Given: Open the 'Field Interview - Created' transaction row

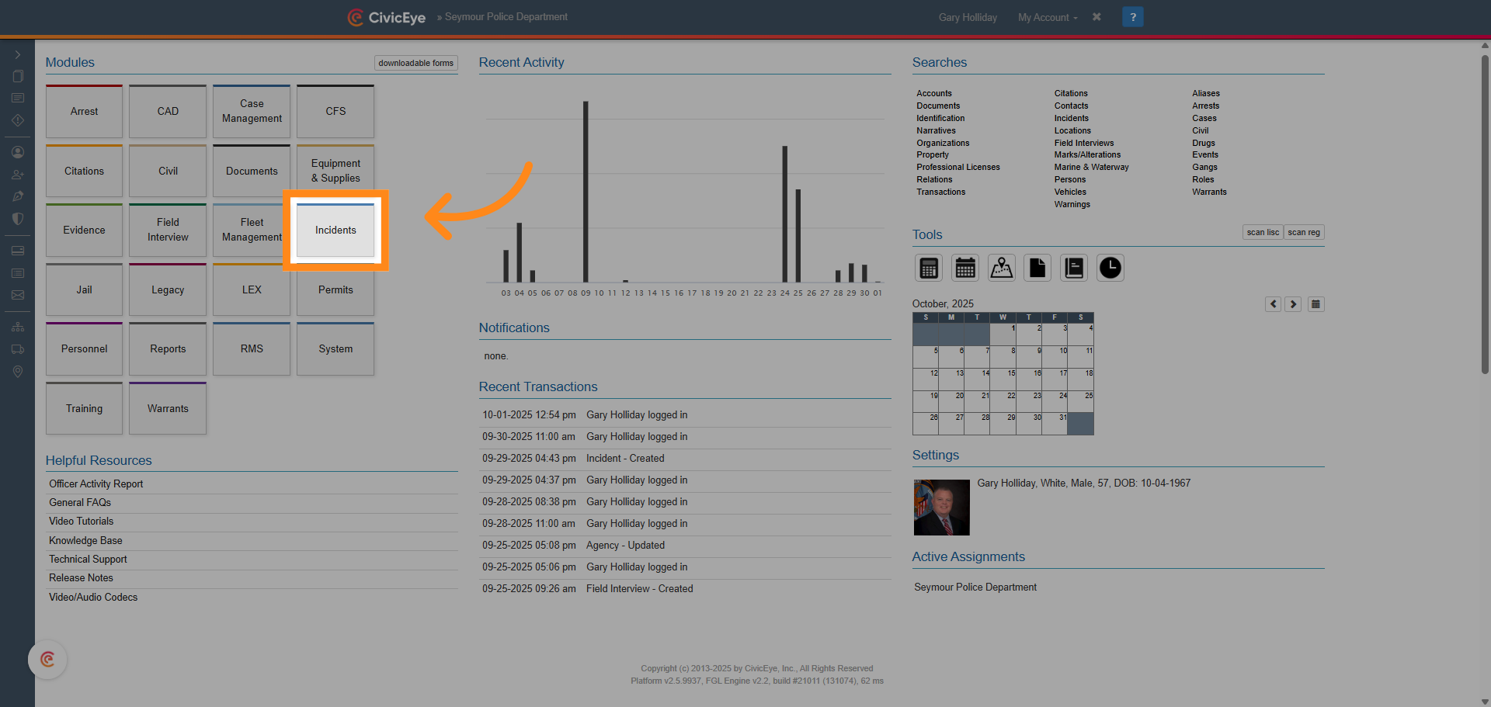Looking at the screenshot, I should point(685,589).
